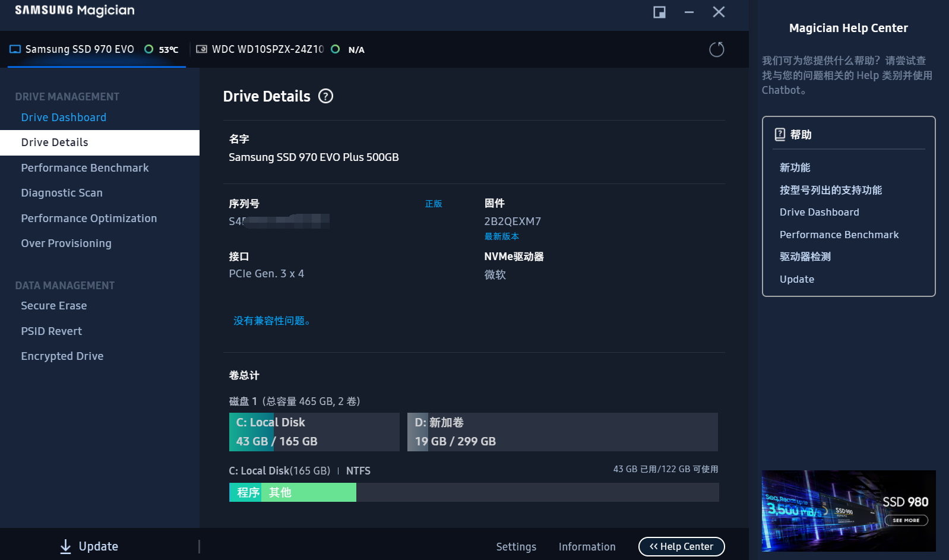Close the Samsung Magician window
The image size is (949, 560).
719,12
